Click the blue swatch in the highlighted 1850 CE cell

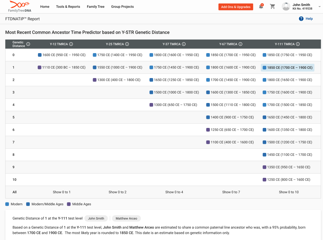265,67
